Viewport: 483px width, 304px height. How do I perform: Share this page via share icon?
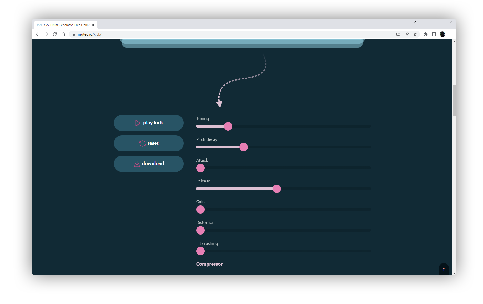[407, 34]
